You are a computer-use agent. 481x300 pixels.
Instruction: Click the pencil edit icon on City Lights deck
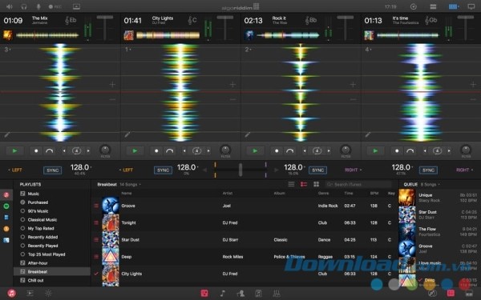pos(127,134)
